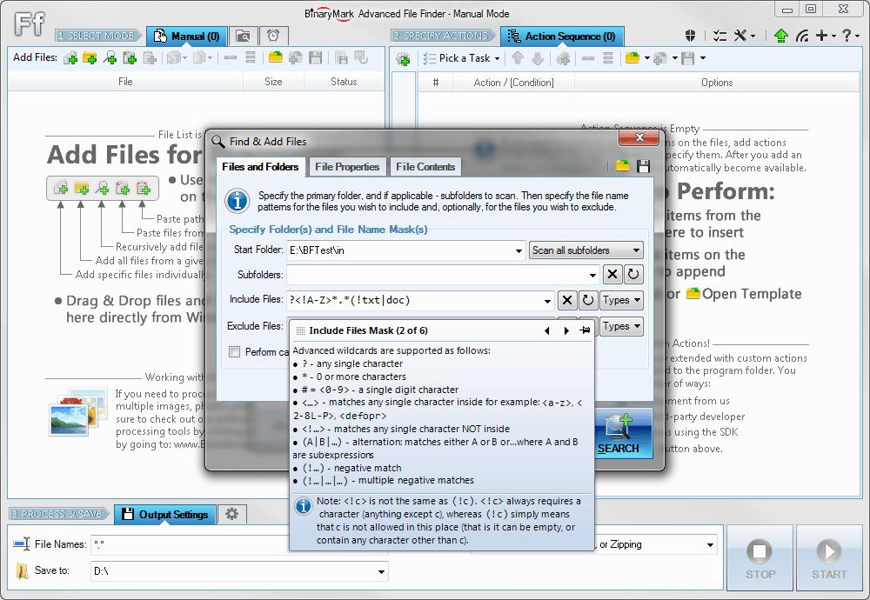Open the tools wrench icon menu
870x600 pixels.
point(744,36)
